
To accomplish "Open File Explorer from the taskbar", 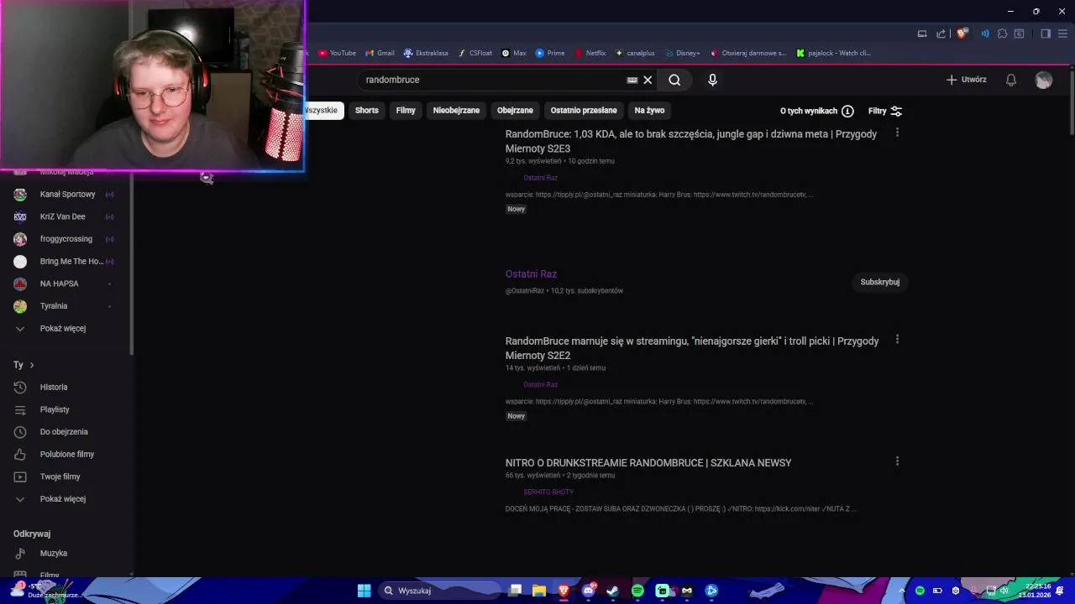I will pos(539,591).
